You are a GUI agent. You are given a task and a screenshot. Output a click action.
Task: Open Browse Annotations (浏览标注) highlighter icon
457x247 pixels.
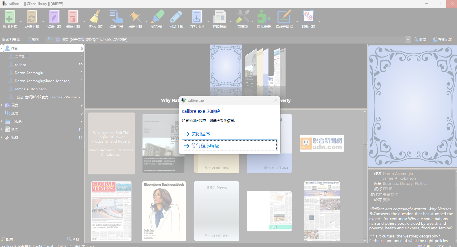click(158, 17)
